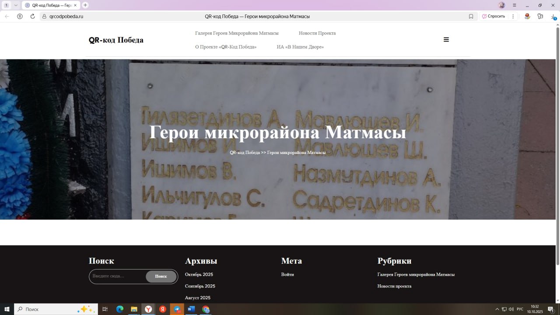
Task: Open the three-dot menu next to Спросить
Action: coord(513,16)
